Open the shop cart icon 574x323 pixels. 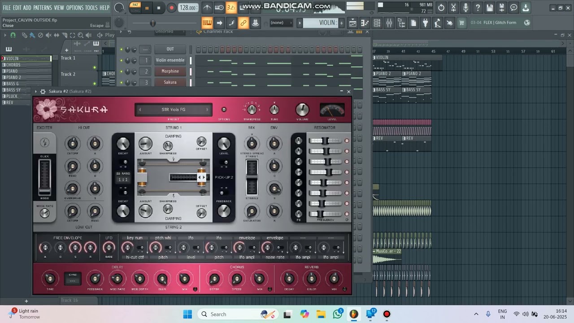pyautogui.click(x=461, y=23)
